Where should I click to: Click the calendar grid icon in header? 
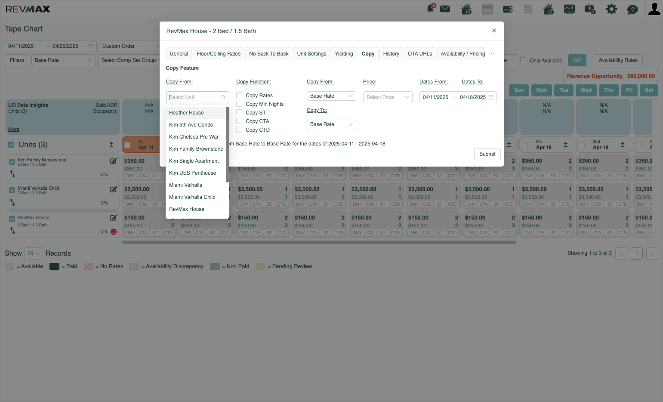click(487, 9)
